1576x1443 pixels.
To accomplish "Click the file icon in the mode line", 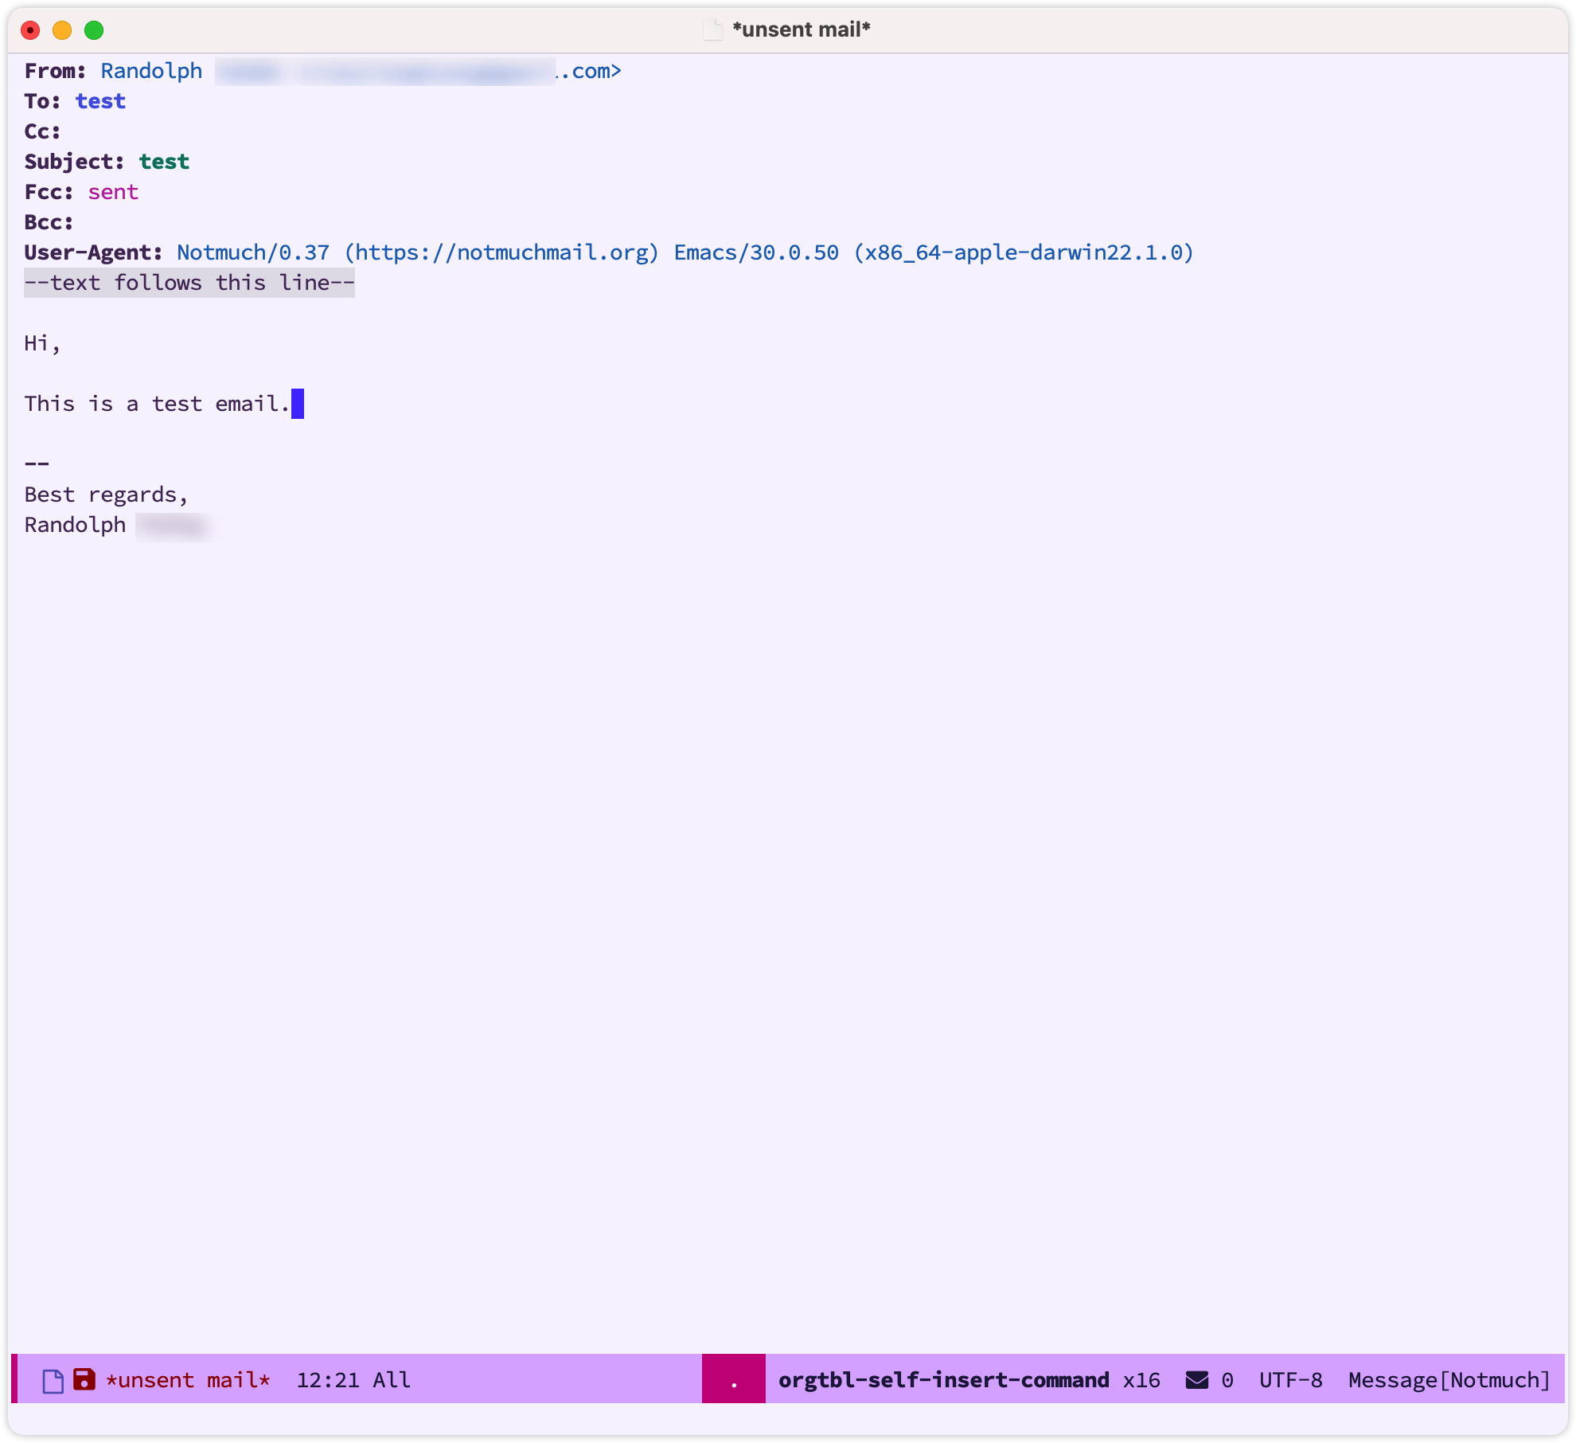I will tap(53, 1381).
